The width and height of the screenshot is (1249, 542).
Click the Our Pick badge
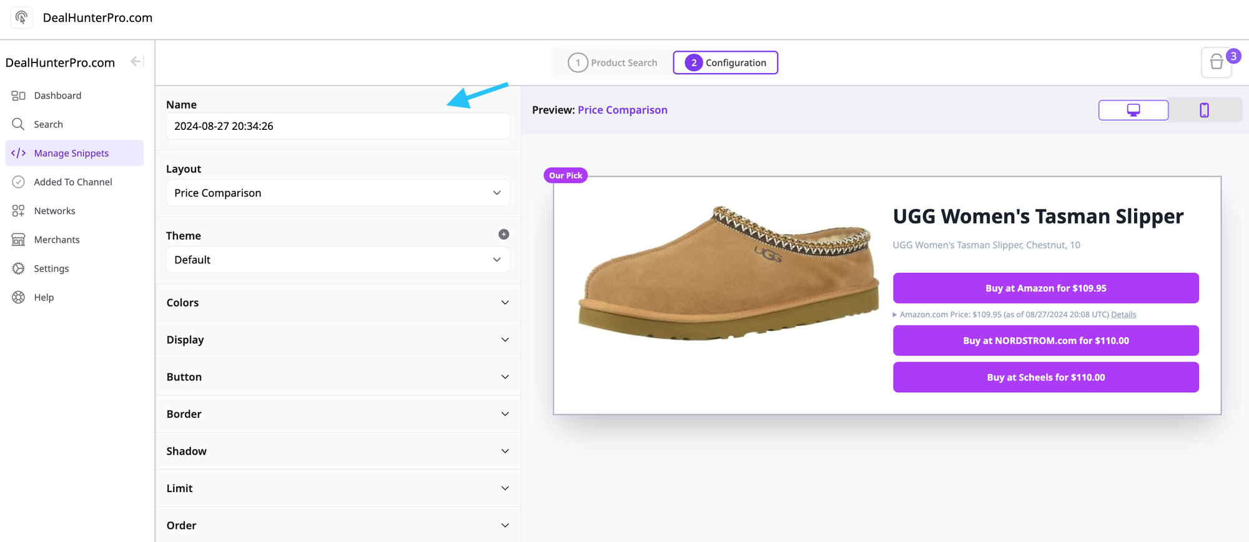565,175
